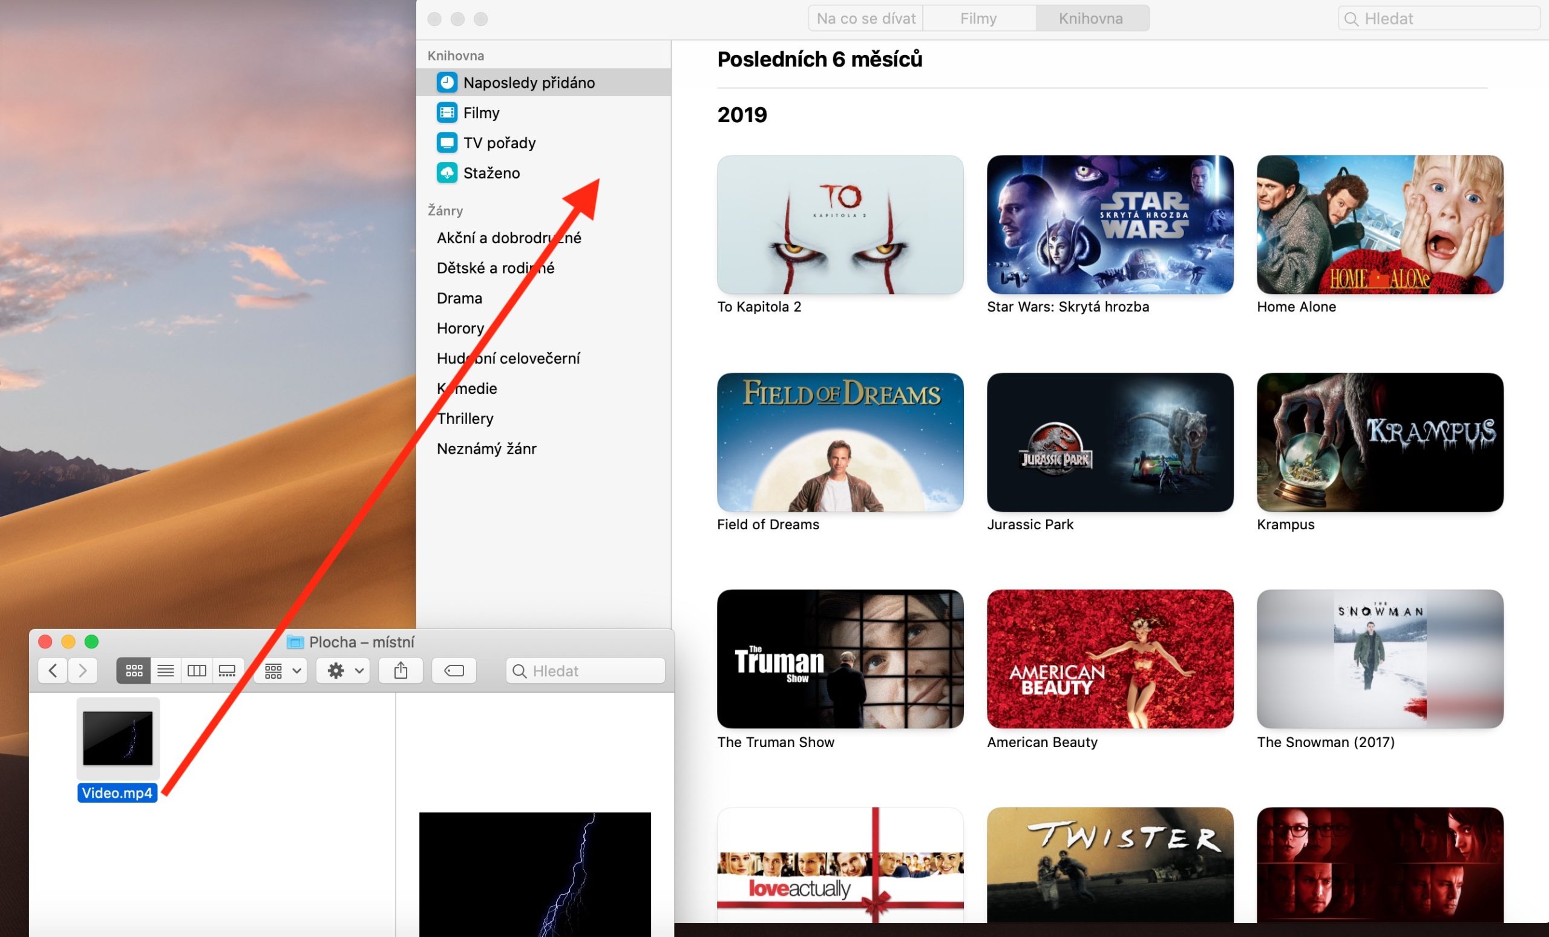
Task: Open Field of Dreams movie poster
Action: coord(840,442)
